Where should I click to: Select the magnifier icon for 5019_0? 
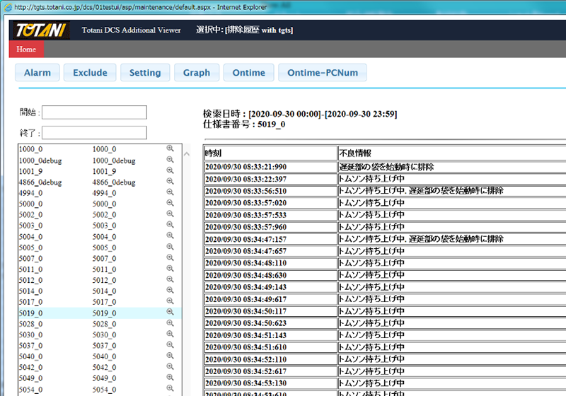(x=170, y=313)
